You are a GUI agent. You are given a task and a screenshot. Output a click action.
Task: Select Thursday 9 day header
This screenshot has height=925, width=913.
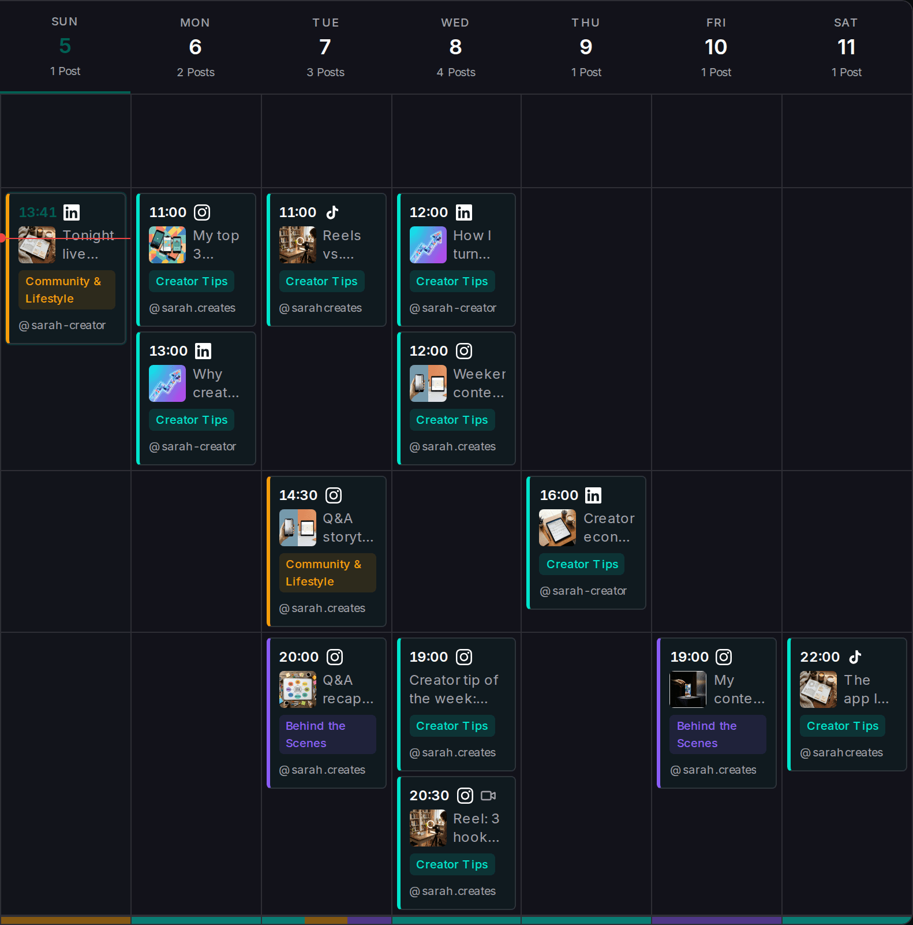[586, 47]
